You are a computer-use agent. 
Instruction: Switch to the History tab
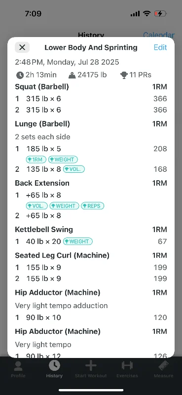tap(54, 369)
